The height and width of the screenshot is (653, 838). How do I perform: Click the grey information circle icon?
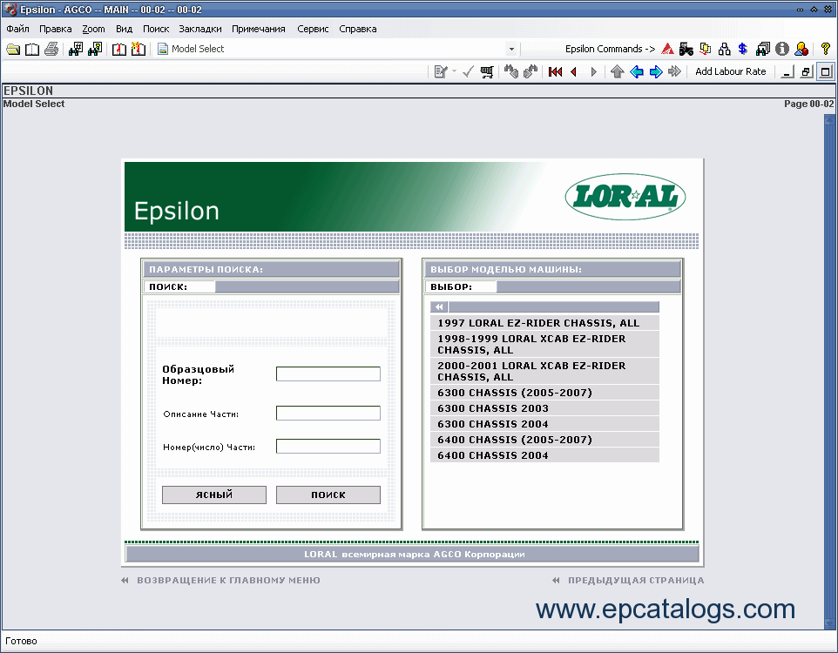(782, 49)
